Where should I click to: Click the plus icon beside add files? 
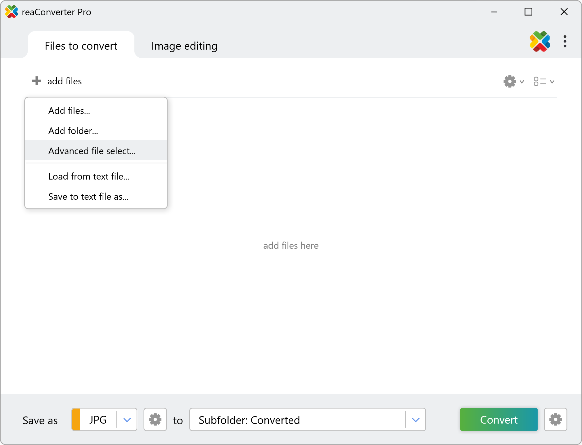(37, 81)
